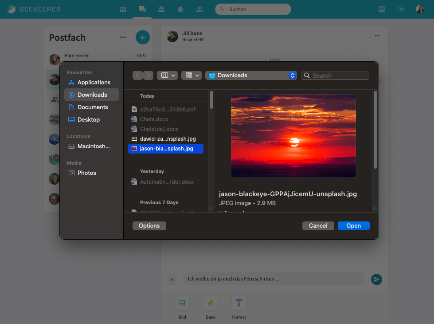Click the Previous 7 Days section header
The width and height of the screenshot is (434, 324).
pos(159,202)
